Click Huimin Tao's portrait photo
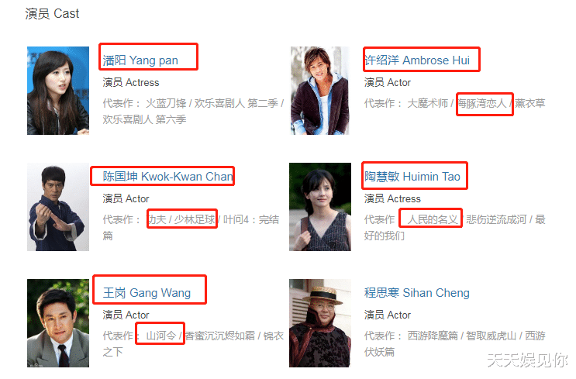576x379 pixels. [x=320, y=207]
